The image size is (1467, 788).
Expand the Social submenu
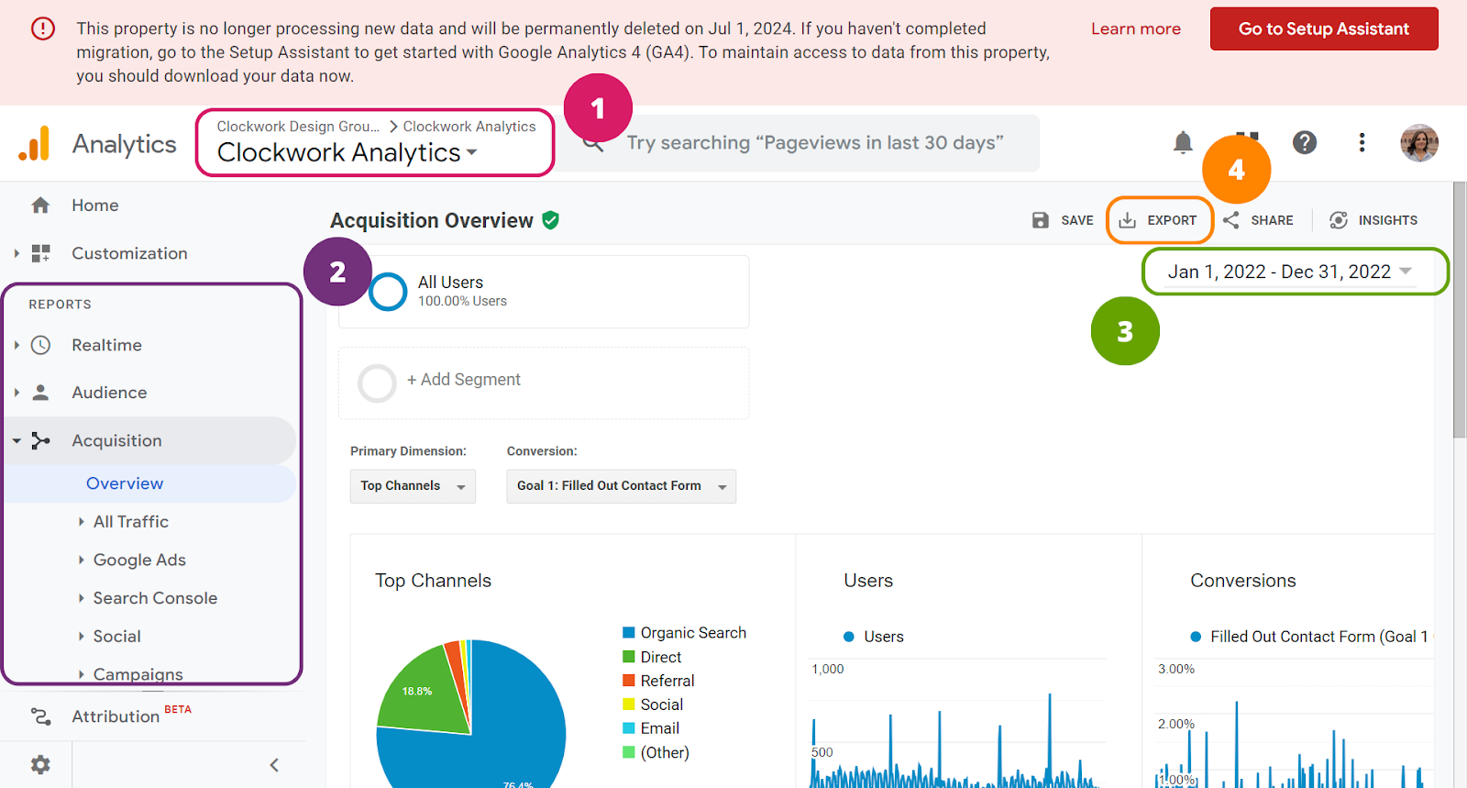(x=81, y=637)
